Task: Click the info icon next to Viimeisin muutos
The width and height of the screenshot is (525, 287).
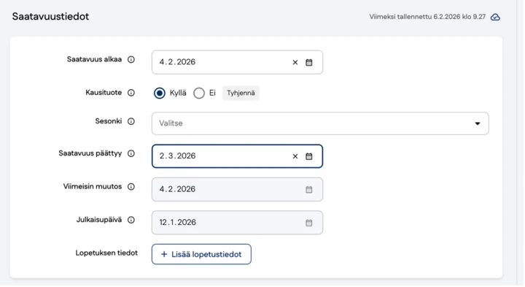Action: click(131, 187)
